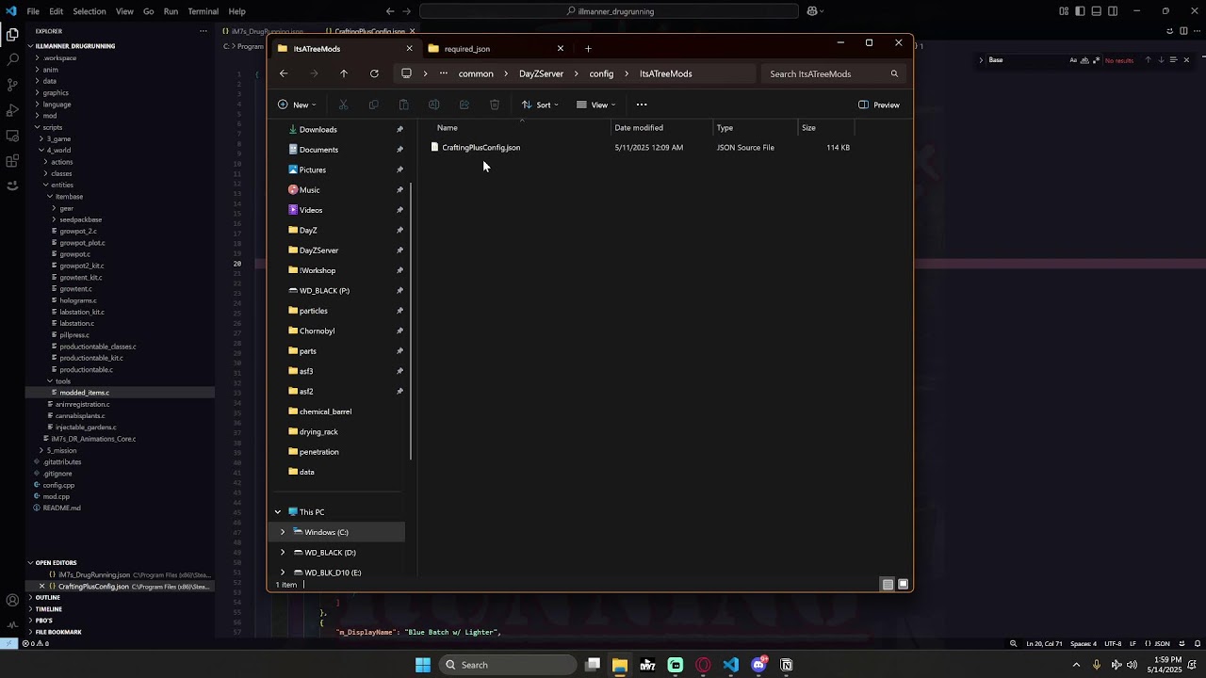Viewport: 1206px width, 678px height.
Task: Expand the Windows (C:) drive node
Action: [283, 532]
